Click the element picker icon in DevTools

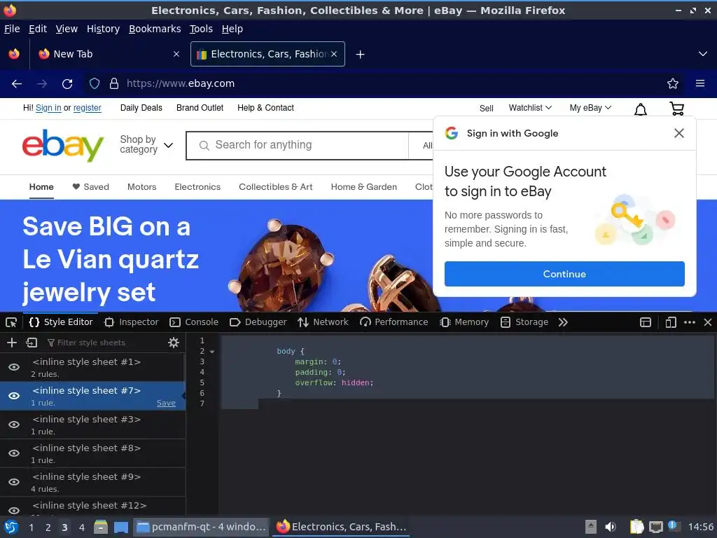tap(11, 322)
